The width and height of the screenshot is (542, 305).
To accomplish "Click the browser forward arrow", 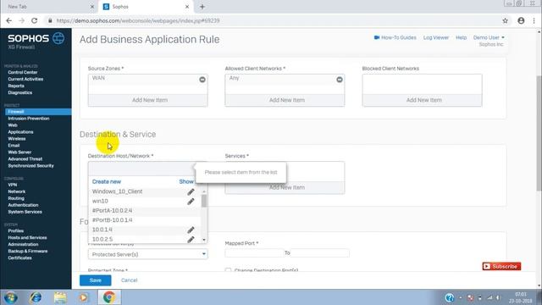I will (21, 20).
